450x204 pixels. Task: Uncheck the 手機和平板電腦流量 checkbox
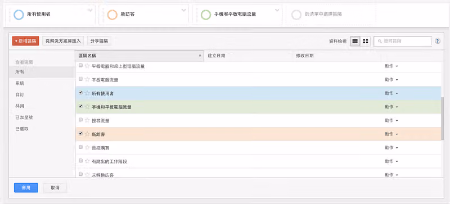coord(80,106)
